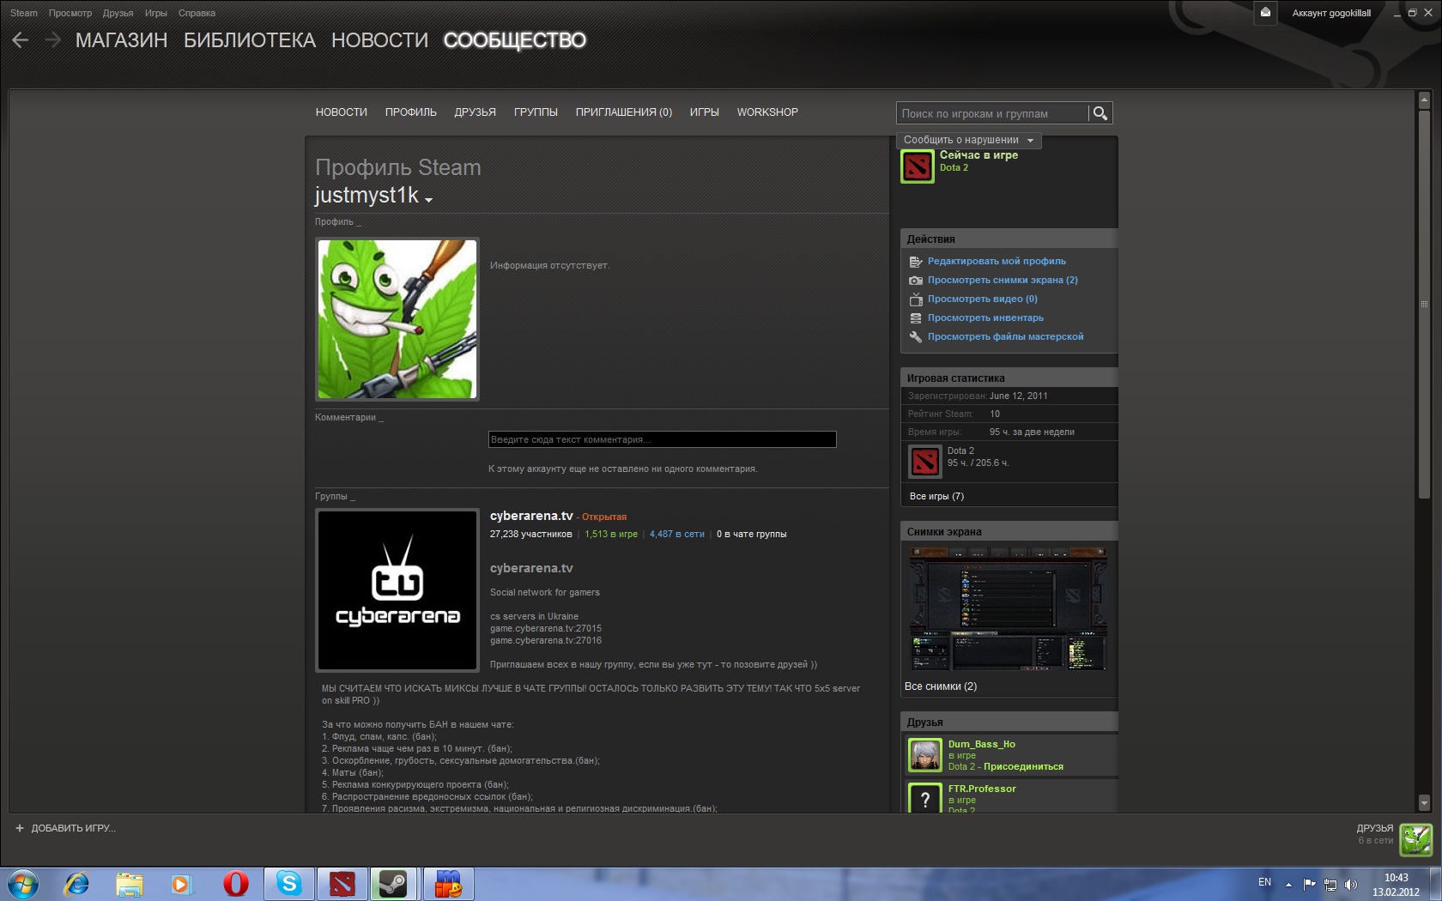Launch Internet Explorer from the taskbar

point(77,884)
